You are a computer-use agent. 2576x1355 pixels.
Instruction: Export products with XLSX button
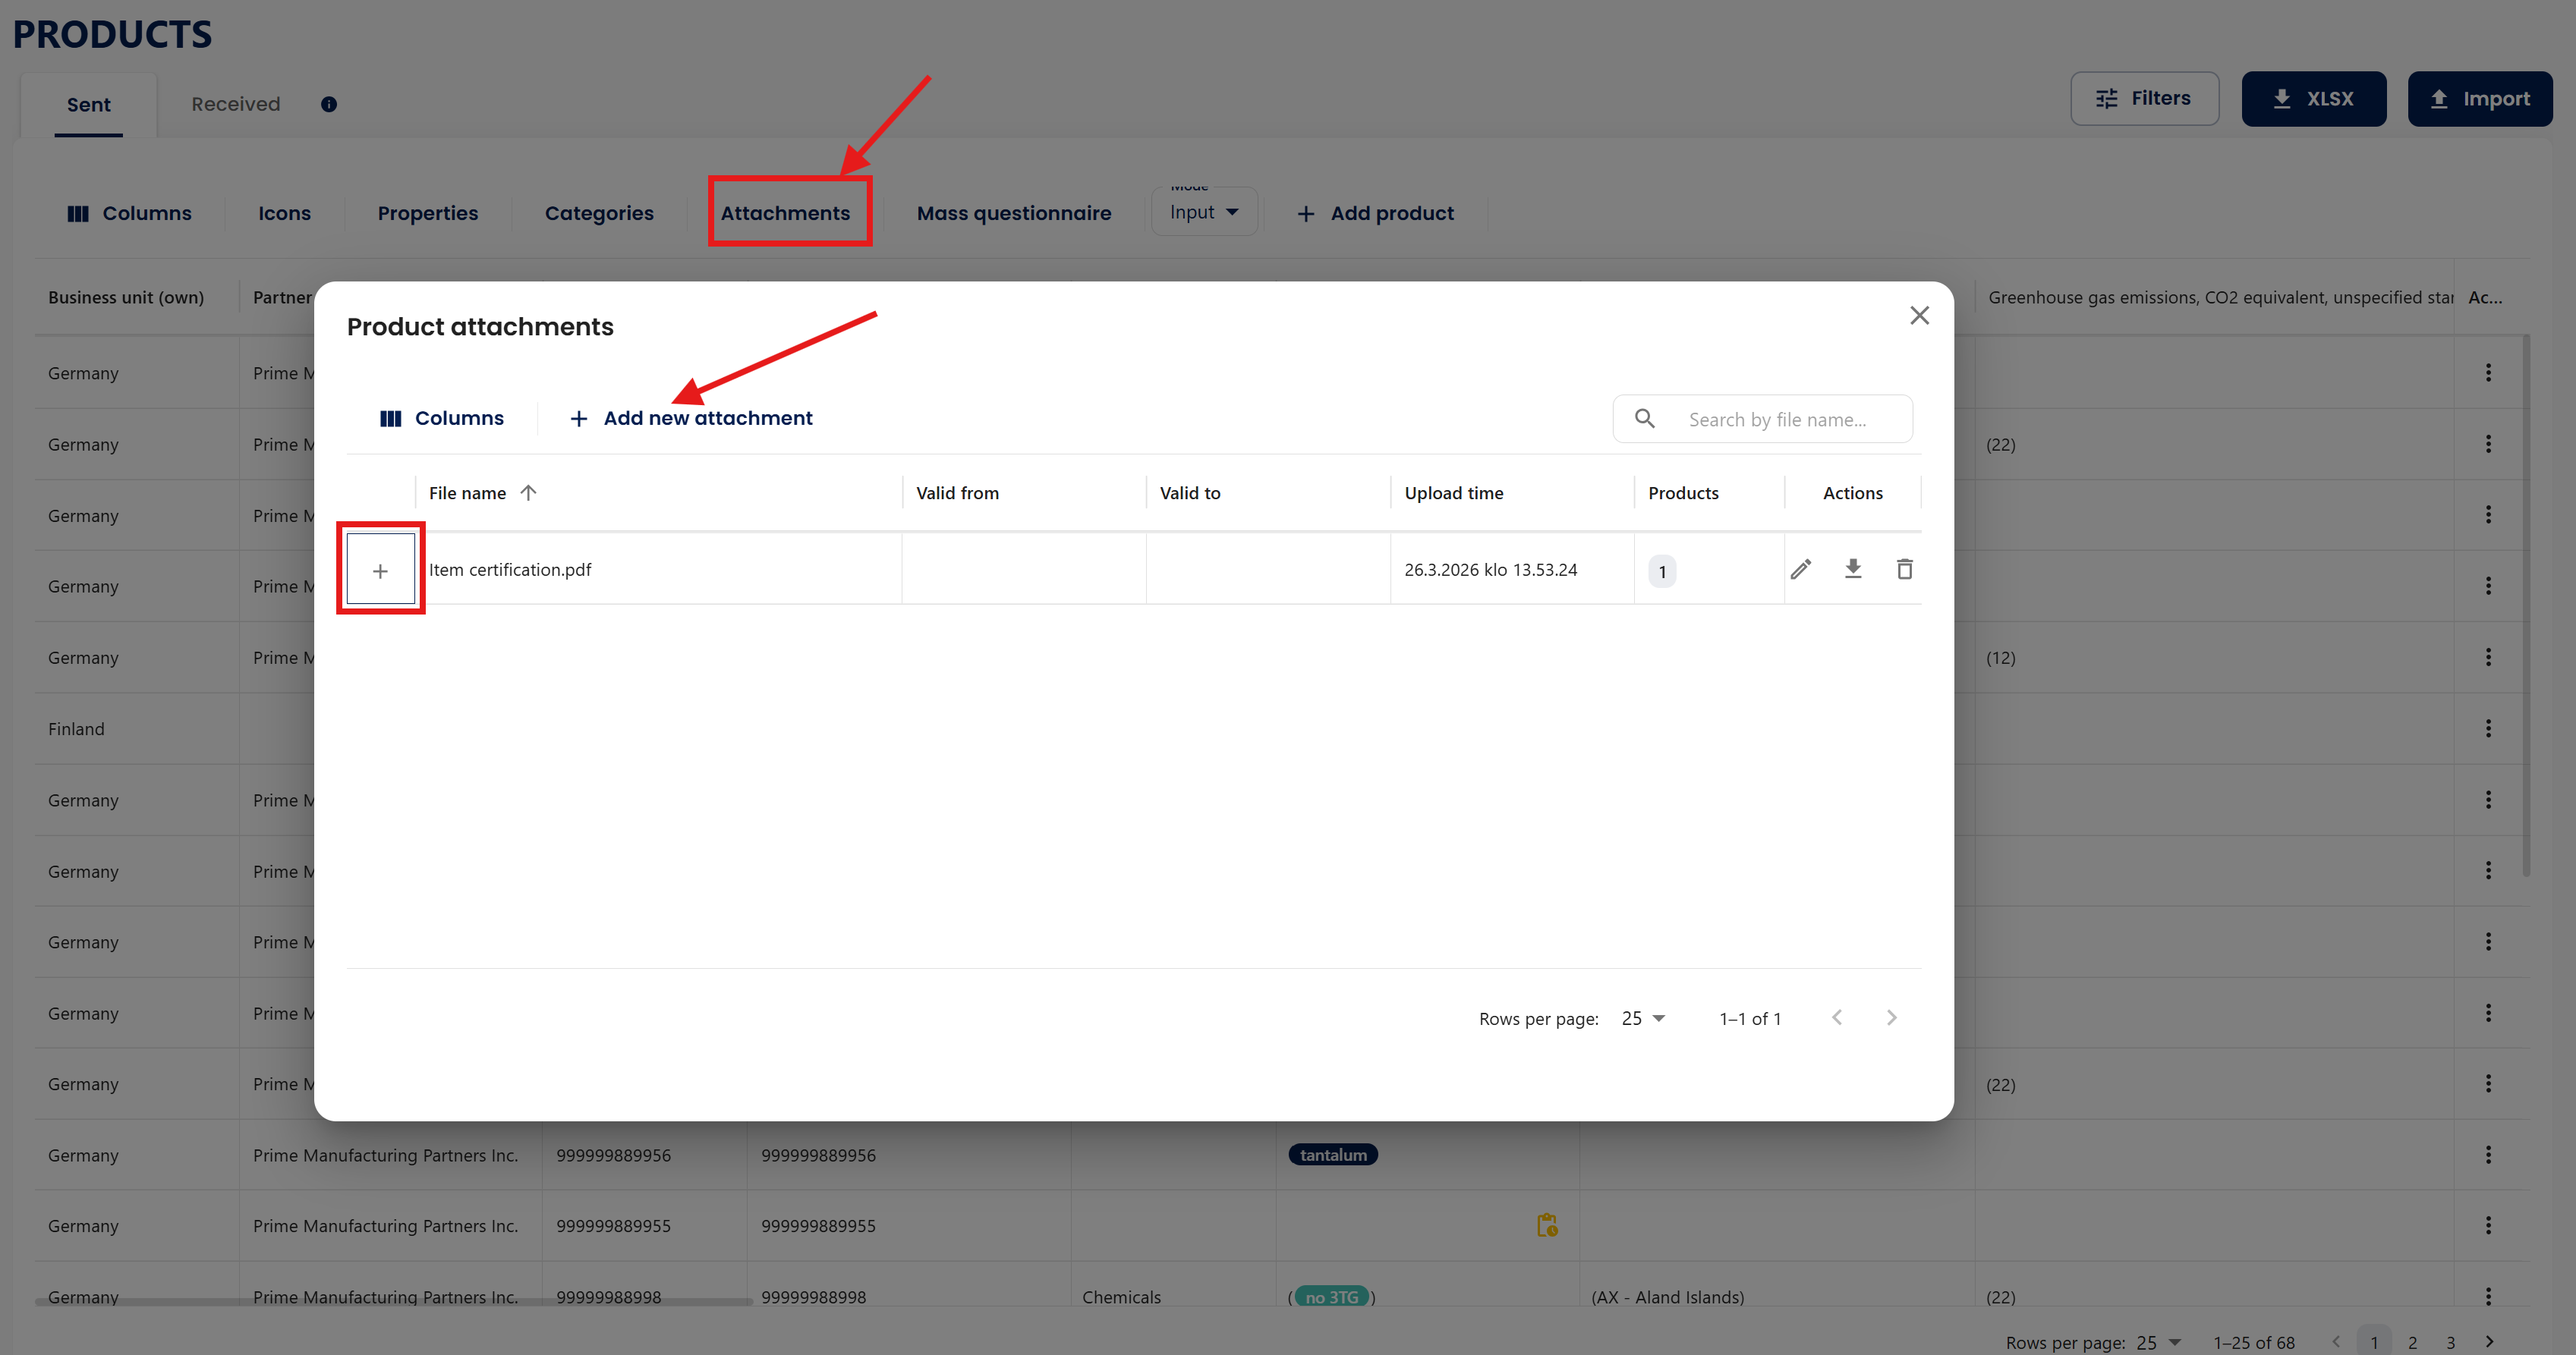coord(2312,99)
